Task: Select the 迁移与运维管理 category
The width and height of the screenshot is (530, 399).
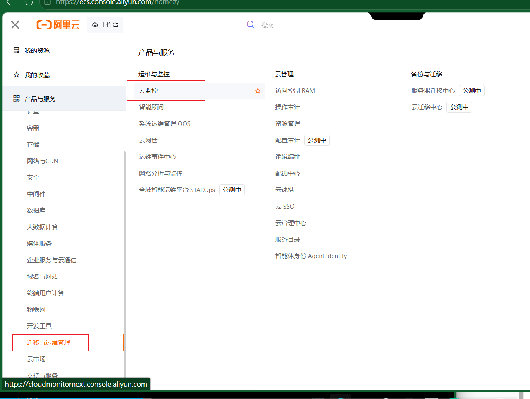Action: [49, 342]
